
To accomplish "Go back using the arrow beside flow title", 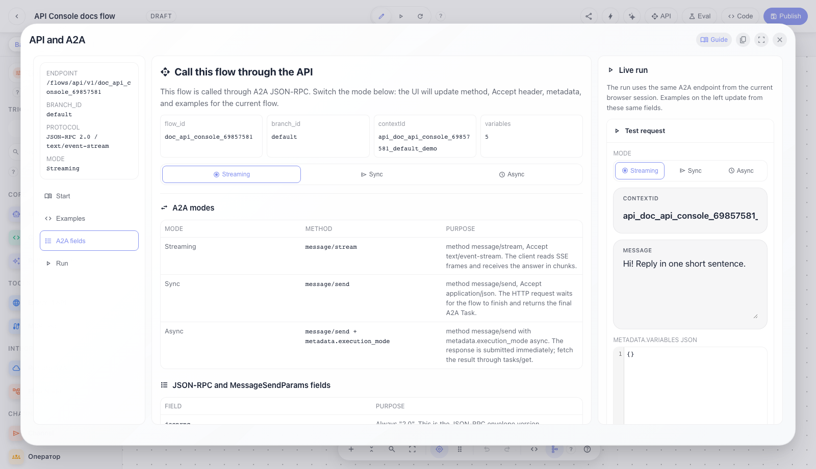I will pos(17,16).
